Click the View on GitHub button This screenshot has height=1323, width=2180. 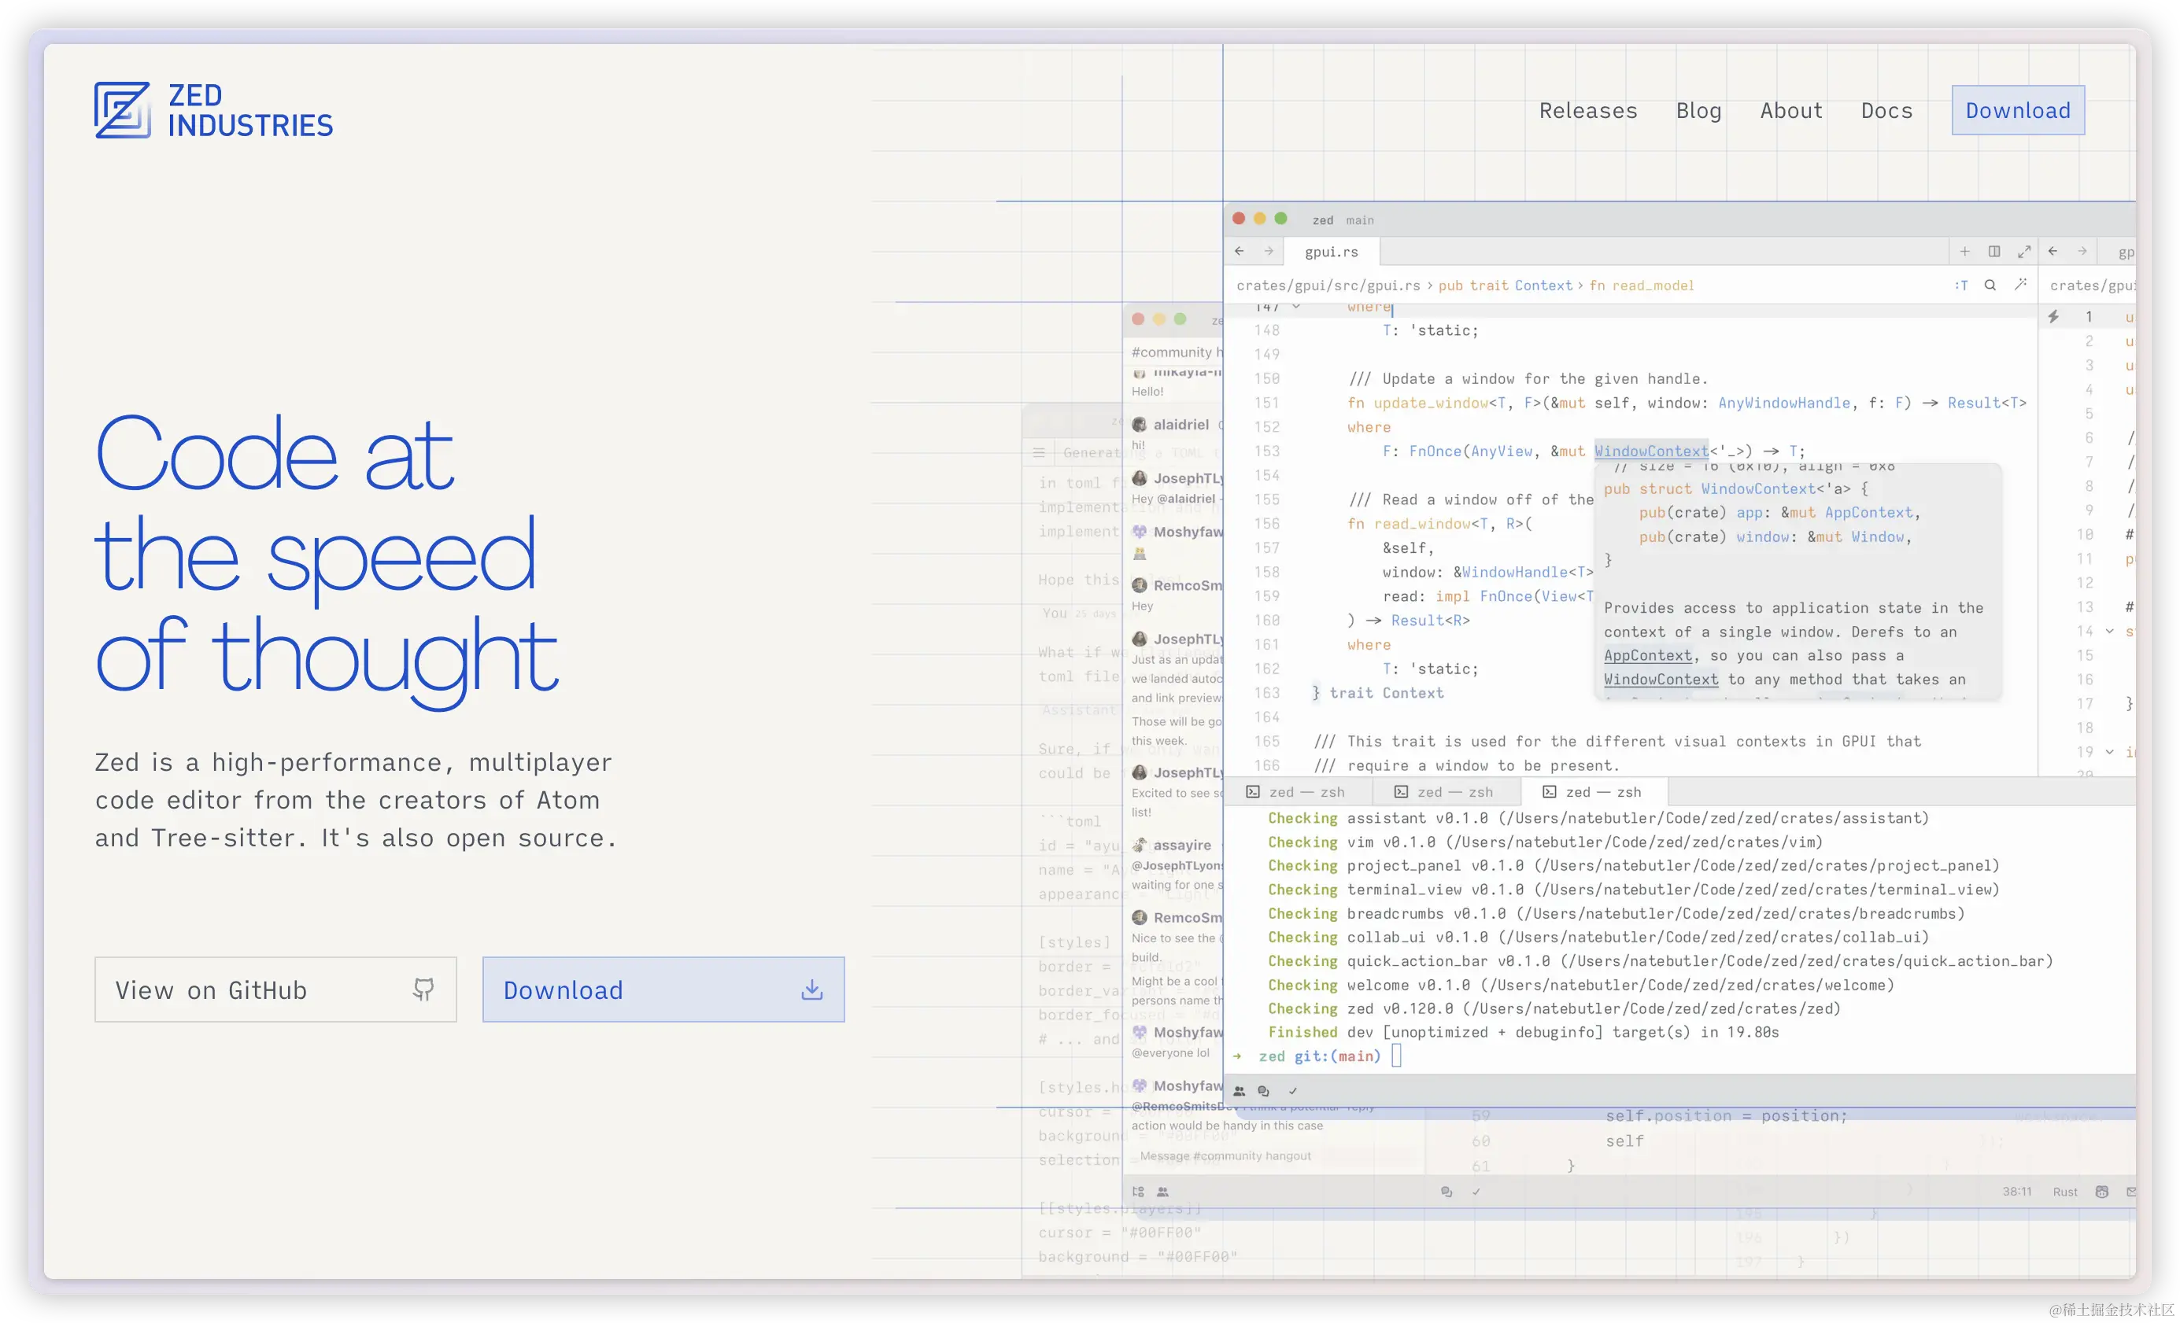(275, 989)
